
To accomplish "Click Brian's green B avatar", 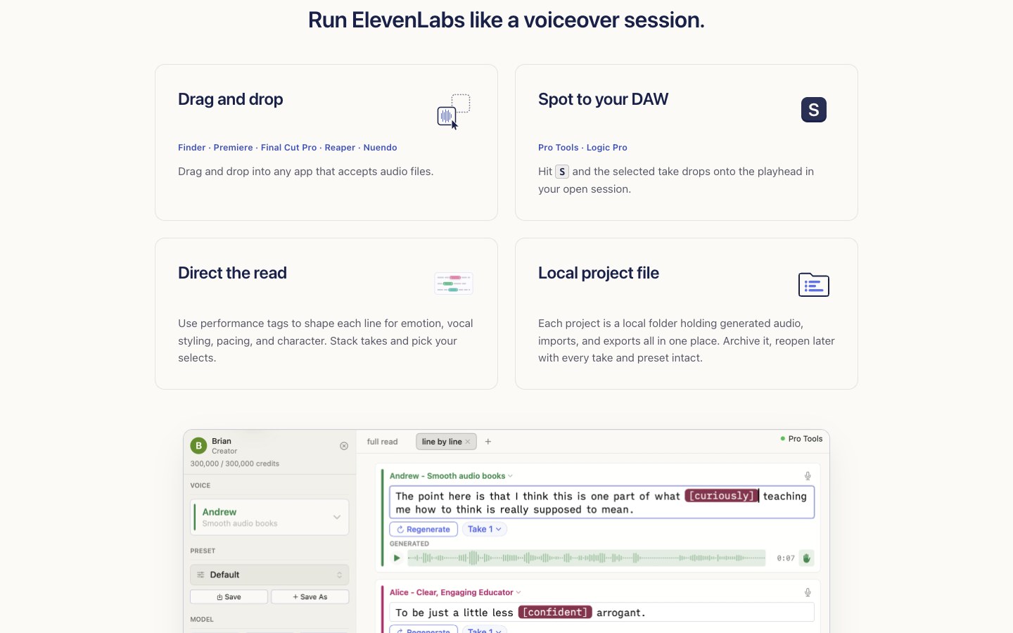I will (x=199, y=446).
